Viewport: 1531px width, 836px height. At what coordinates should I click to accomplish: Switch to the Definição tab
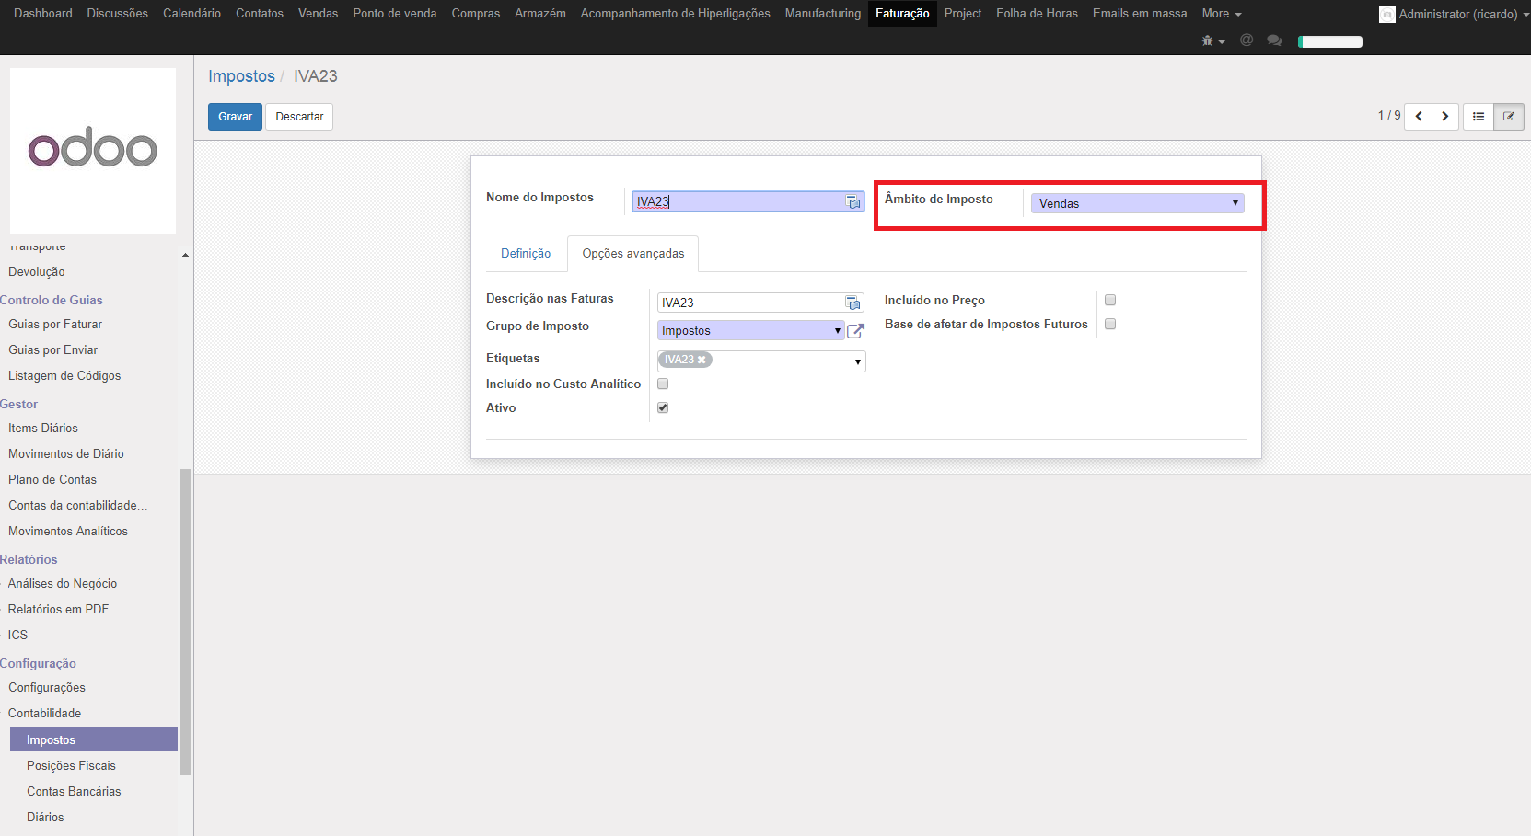tap(526, 254)
